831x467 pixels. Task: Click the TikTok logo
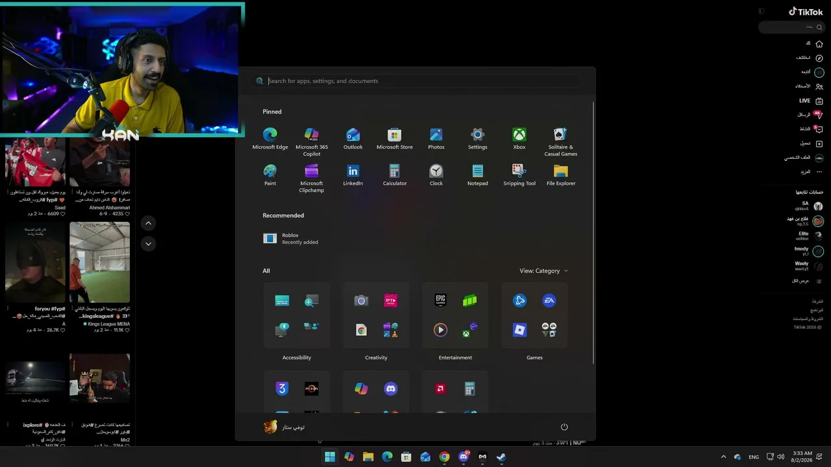(806, 12)
